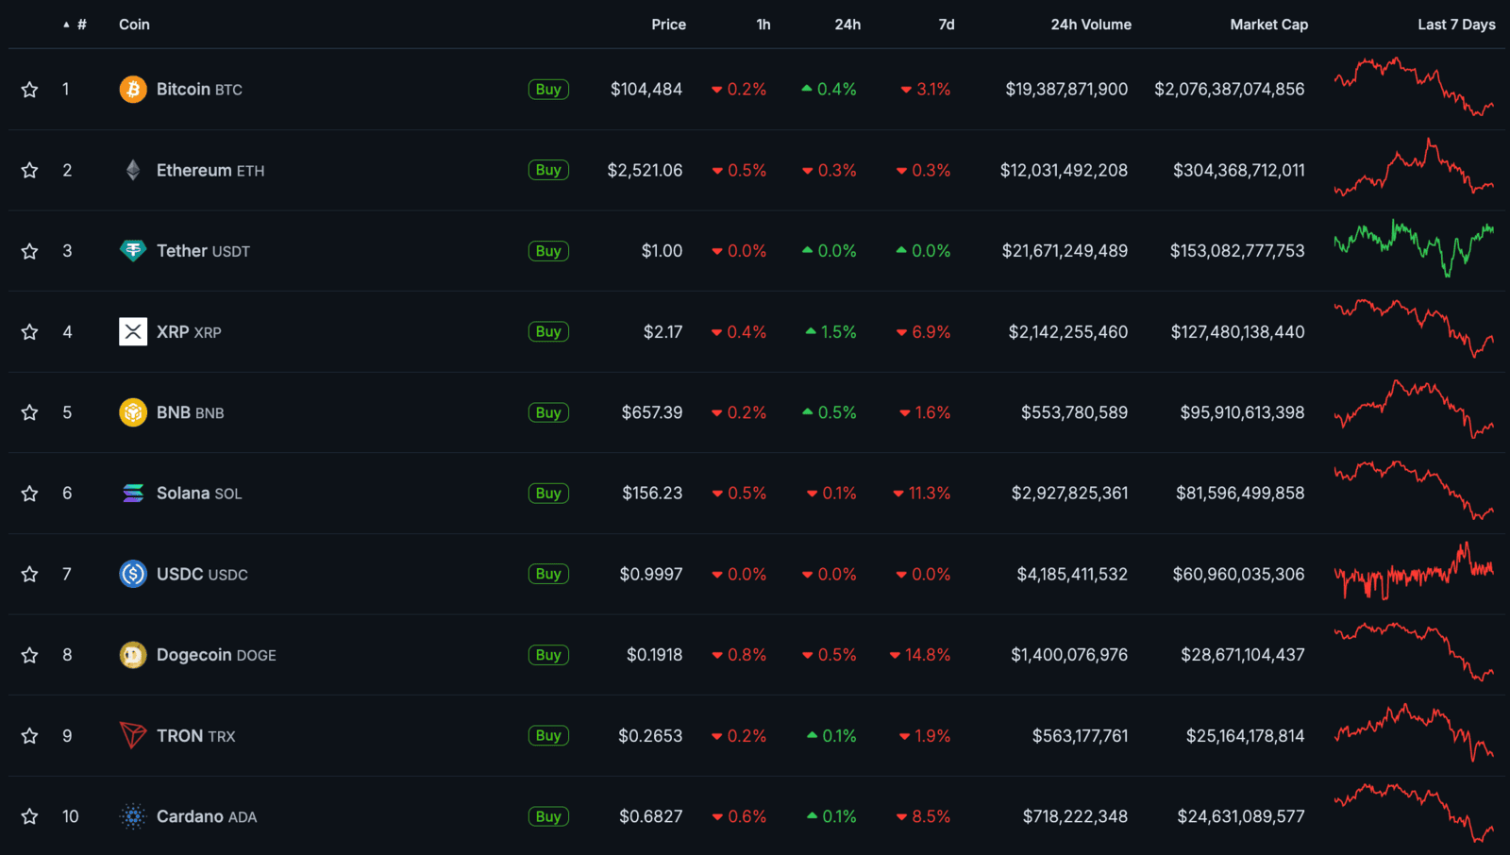The width and height of the screenshot is (1510, 855).
Task: Buy BNB using Buy button
Action: tap(548, 412)
